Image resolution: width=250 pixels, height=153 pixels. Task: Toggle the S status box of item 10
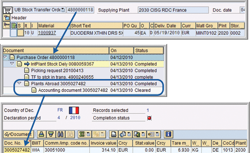pyautogui.click(x=20, y=33)
